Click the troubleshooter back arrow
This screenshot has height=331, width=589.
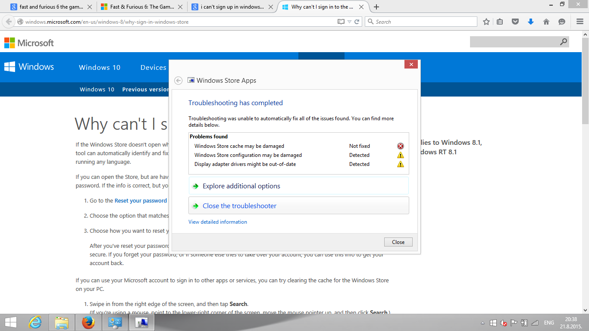(x=179, y=81)
